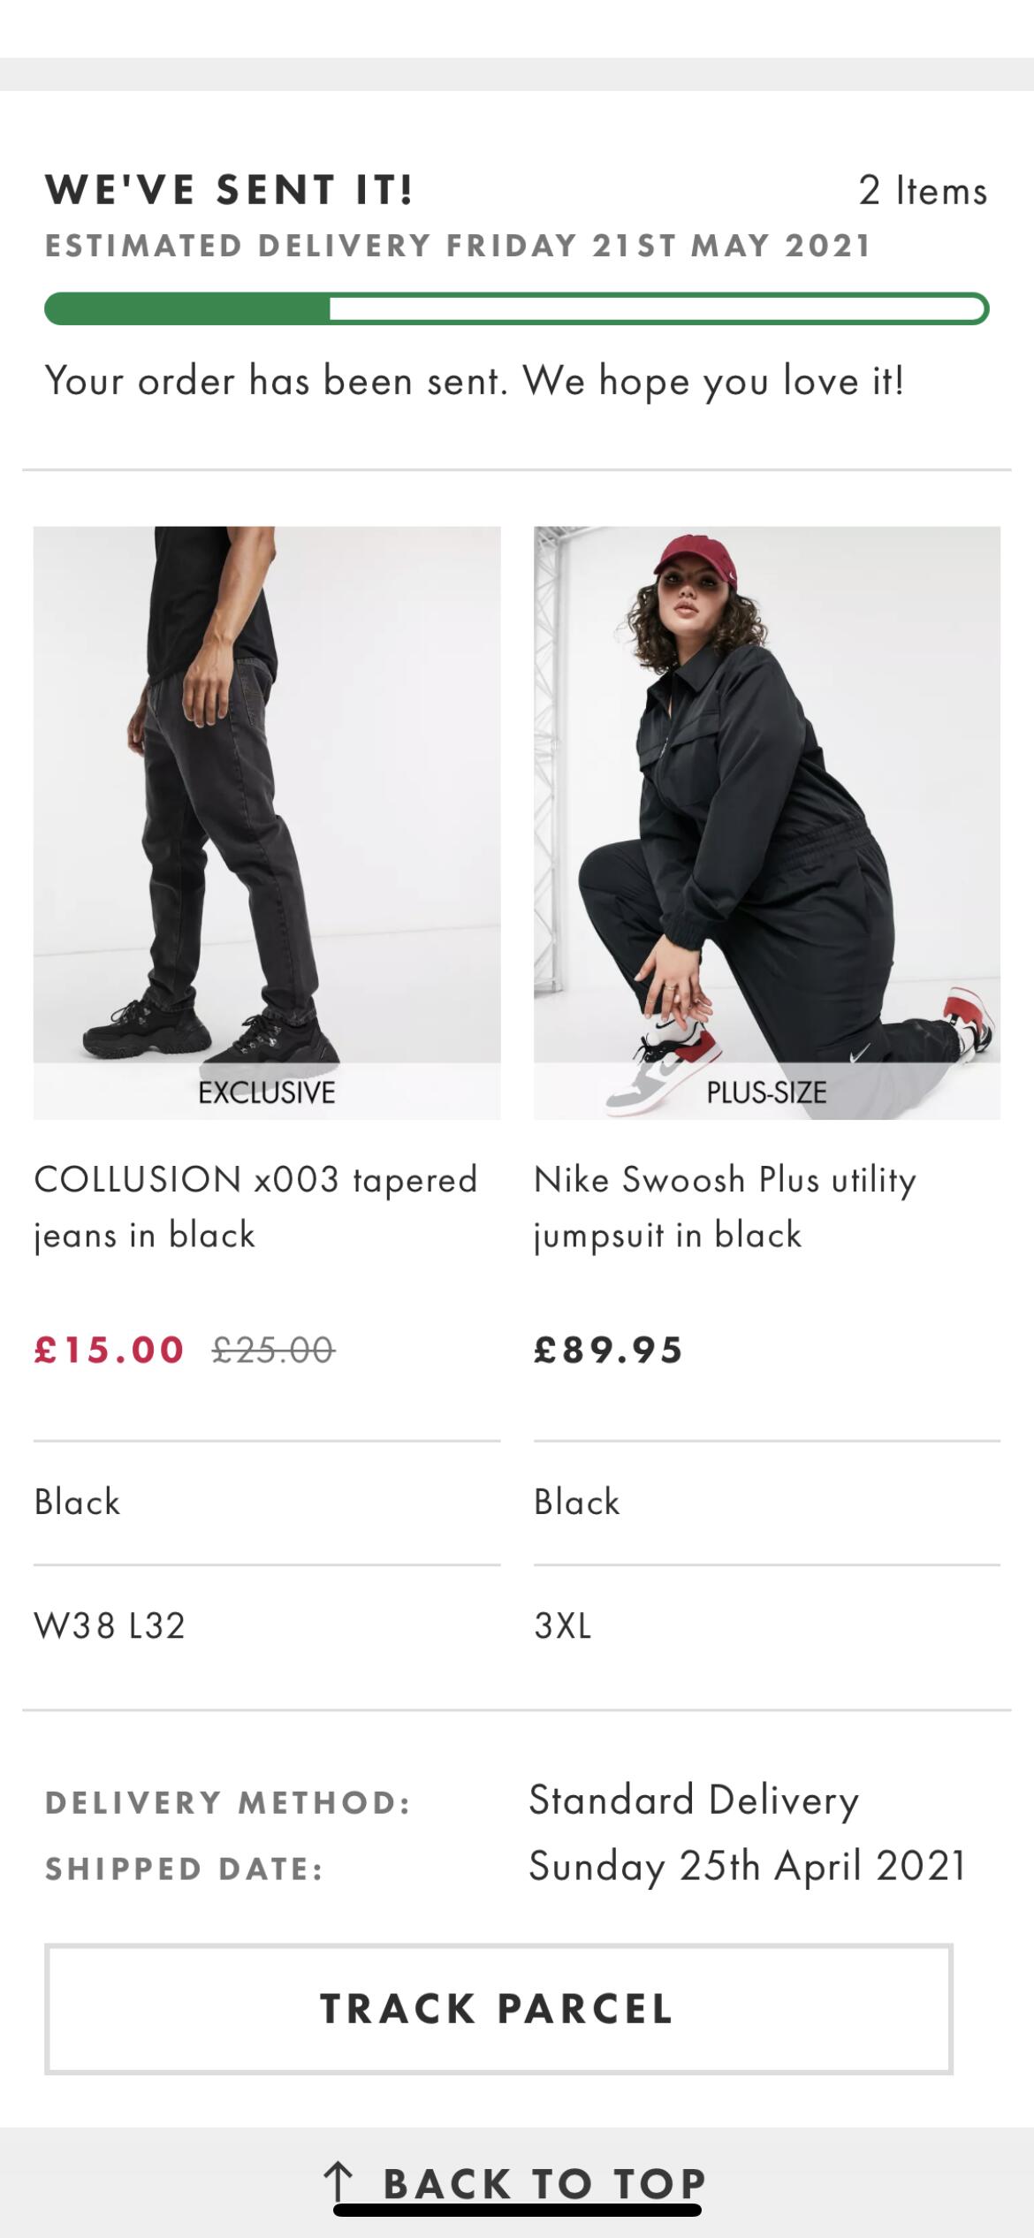The width and height of the screenshot is (1034, 2238).
Task: Open the COLLUSION tapered jeans product photo
Action: coord(267,795)
